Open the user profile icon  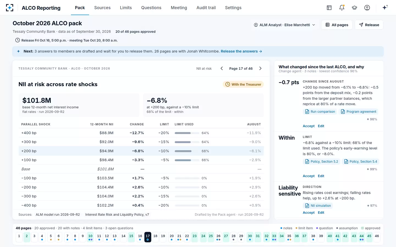pyautogui.click(x=367, y=8)
